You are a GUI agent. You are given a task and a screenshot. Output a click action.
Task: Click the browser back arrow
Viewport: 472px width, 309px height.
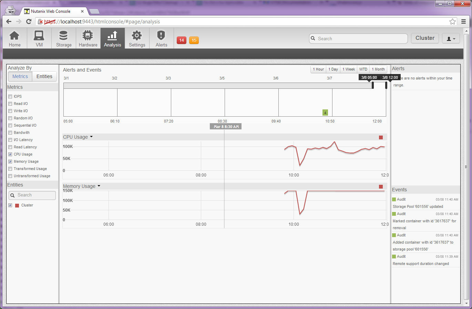[x=9, y=21]
